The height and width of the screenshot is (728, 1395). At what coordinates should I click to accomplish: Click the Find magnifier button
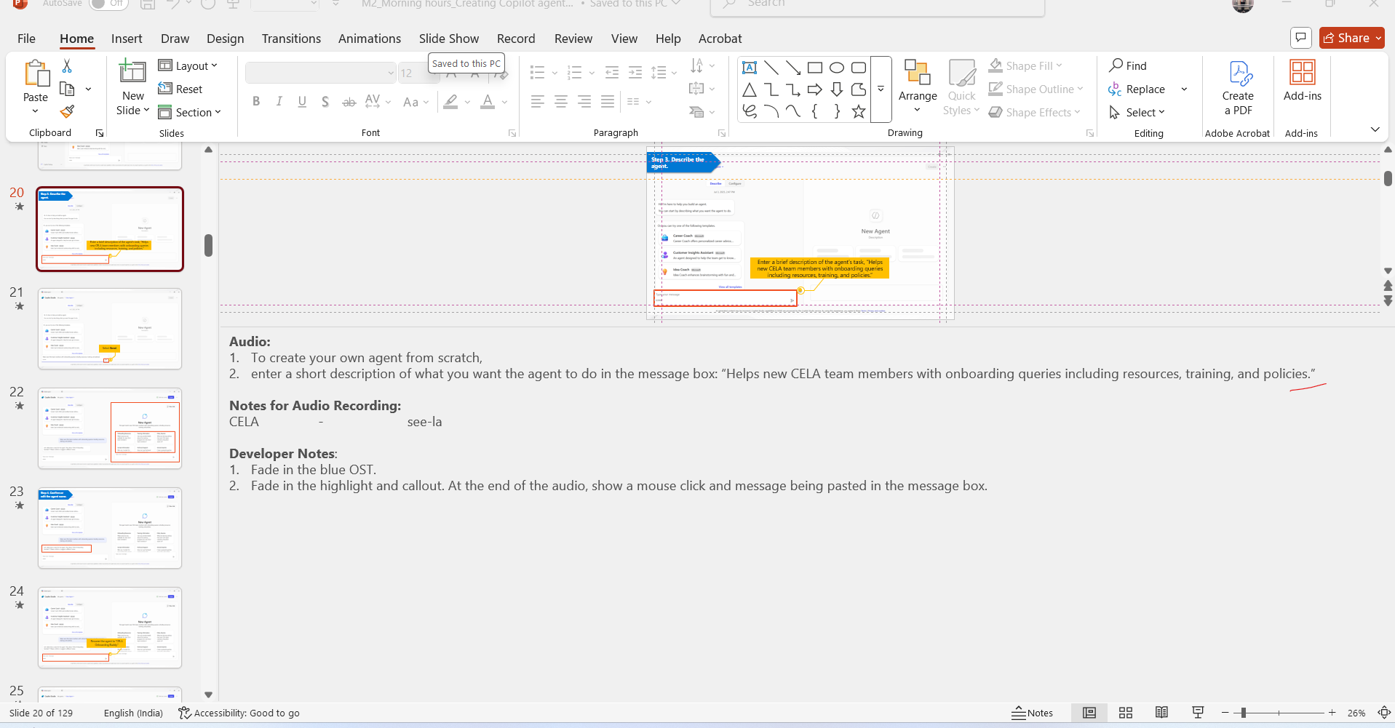point(1127,65)
